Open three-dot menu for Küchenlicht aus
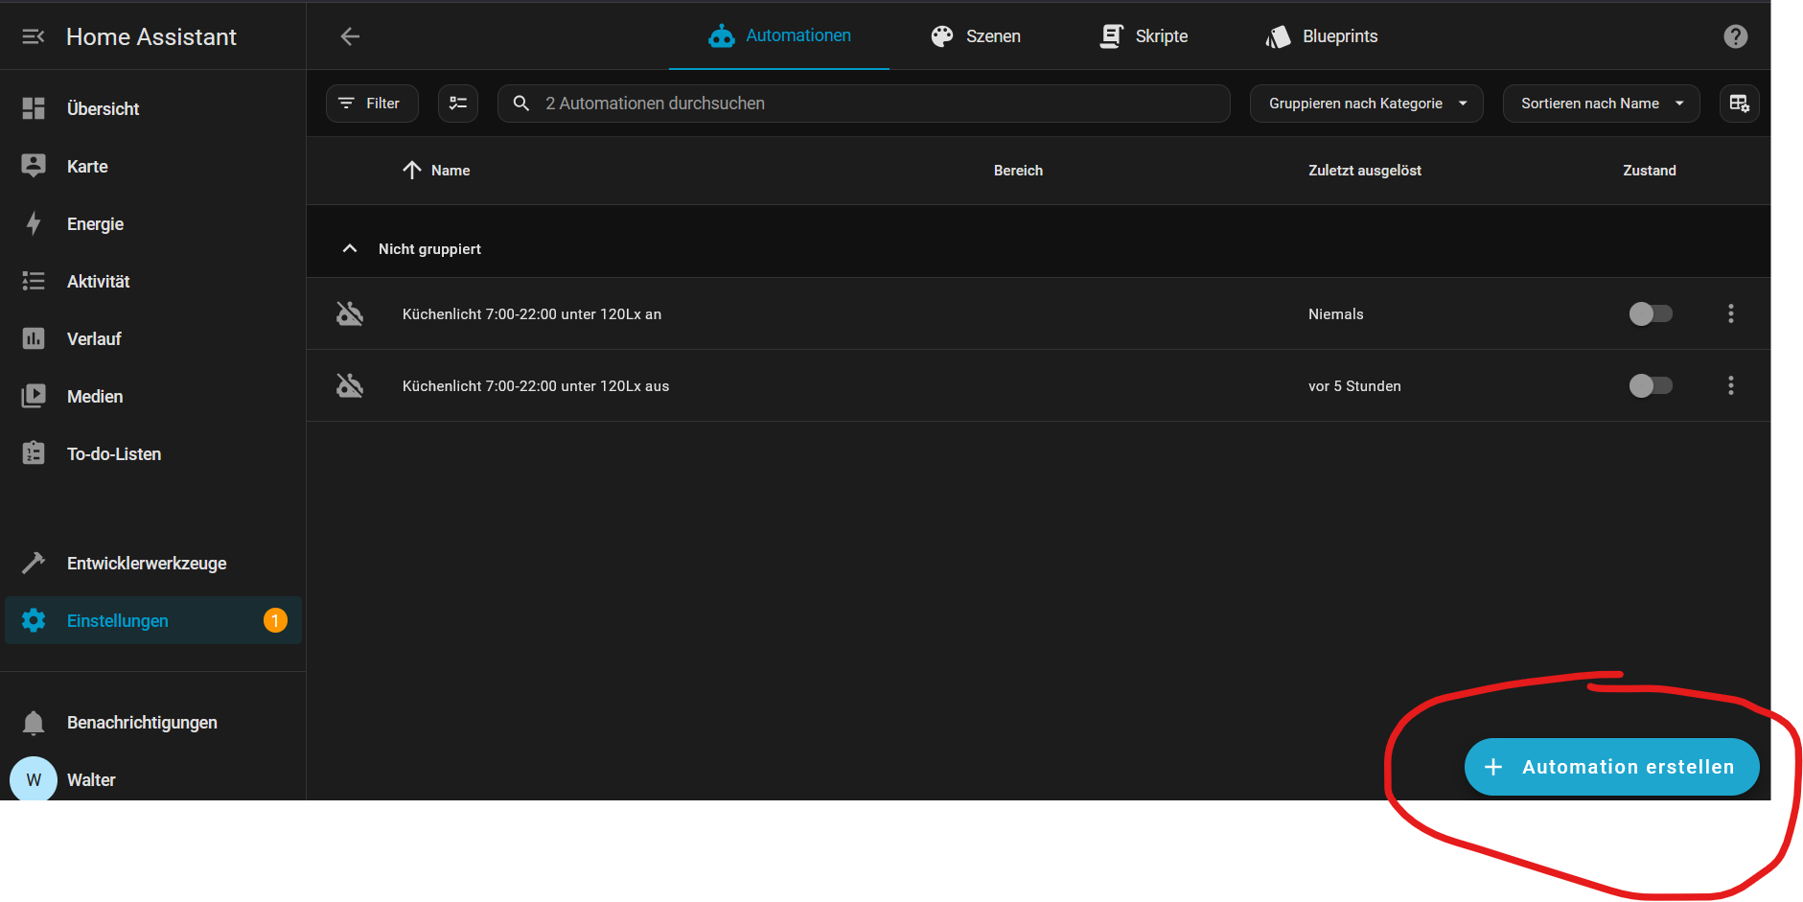The height and width of the screenshot is (902, 1803). (1730, 385)
